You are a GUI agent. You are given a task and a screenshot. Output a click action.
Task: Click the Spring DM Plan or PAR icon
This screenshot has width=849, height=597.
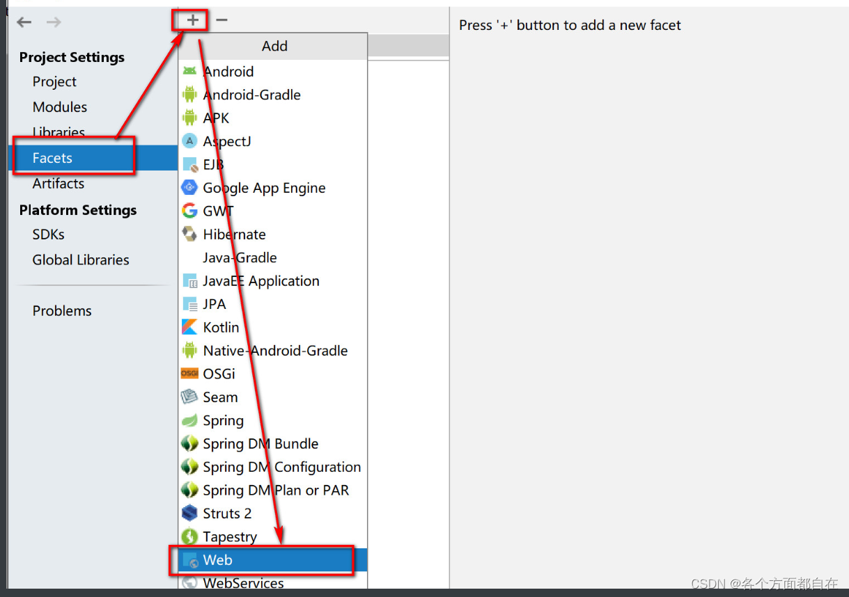(189, 491)
